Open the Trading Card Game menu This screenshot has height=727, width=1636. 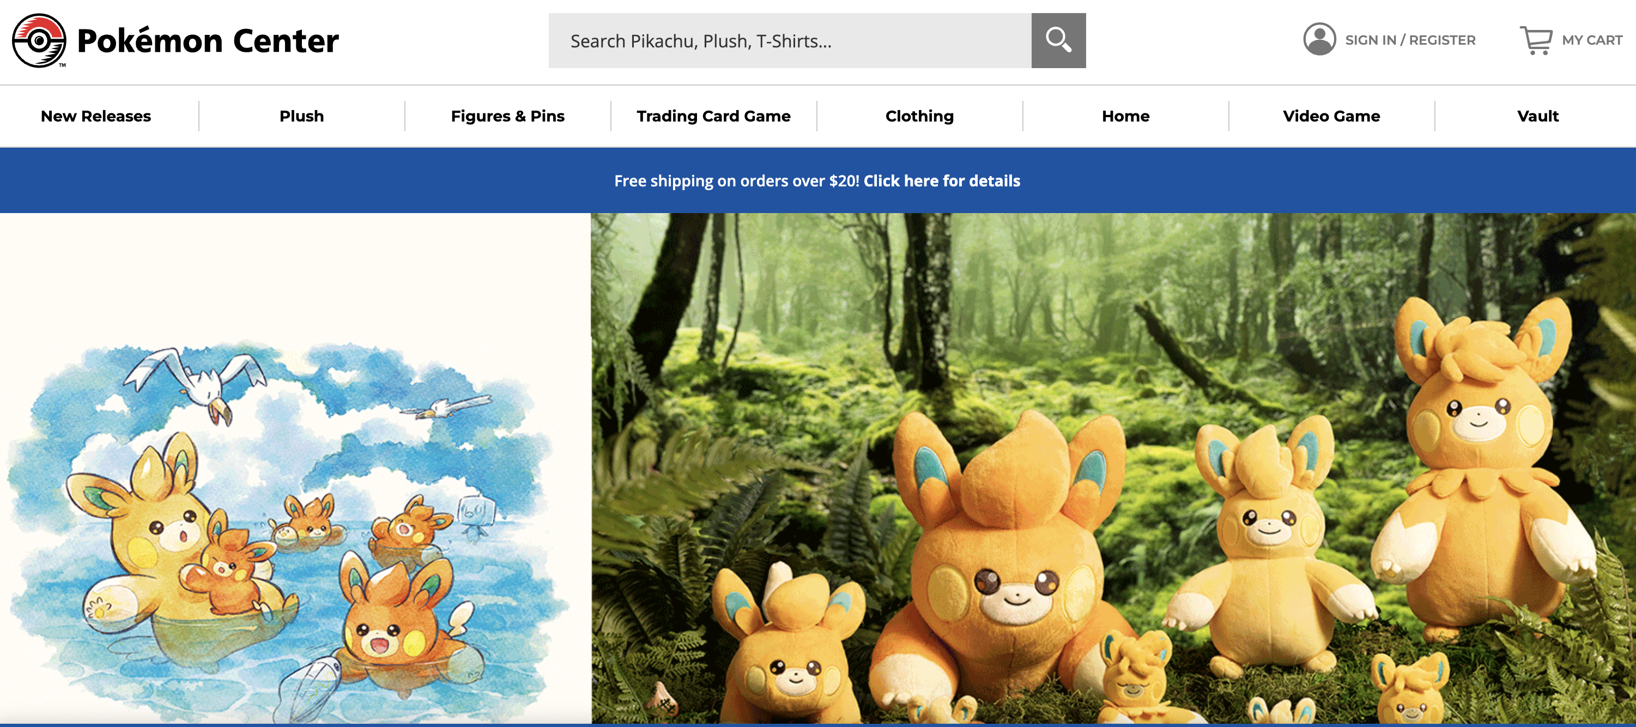click(x=713, y=116)
